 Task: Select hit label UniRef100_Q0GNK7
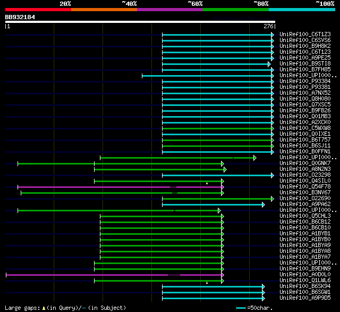(x=305, y=163)
